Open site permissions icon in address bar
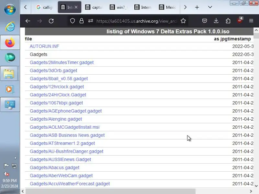 coord(91,21)
